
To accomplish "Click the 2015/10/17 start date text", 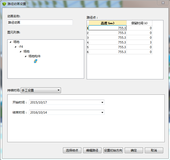I will coord(39,102).
